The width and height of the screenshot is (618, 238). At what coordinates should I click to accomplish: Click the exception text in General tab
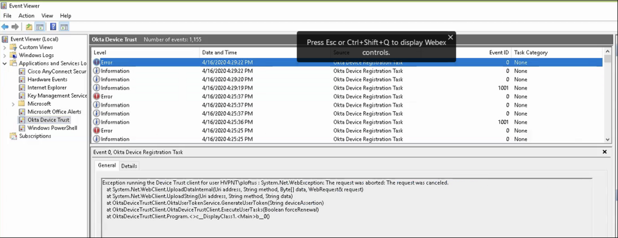(x=275, y=199)
